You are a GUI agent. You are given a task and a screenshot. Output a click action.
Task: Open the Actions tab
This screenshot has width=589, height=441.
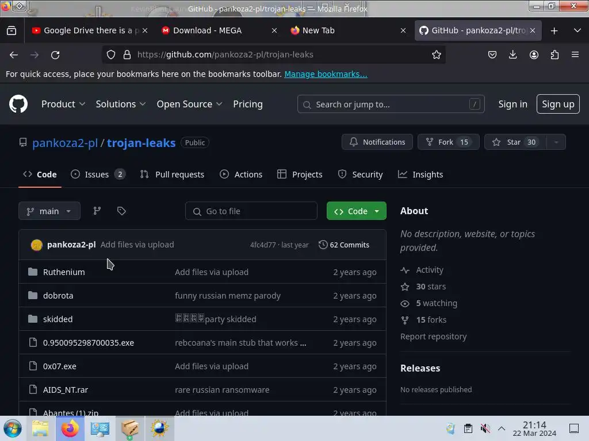(241, 175)
